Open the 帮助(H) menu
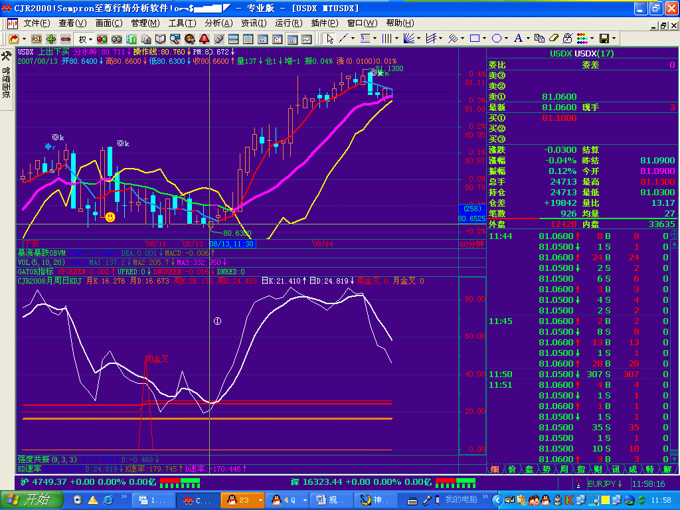The width and height of the screenshot is (680, 510). coord(400,23)
